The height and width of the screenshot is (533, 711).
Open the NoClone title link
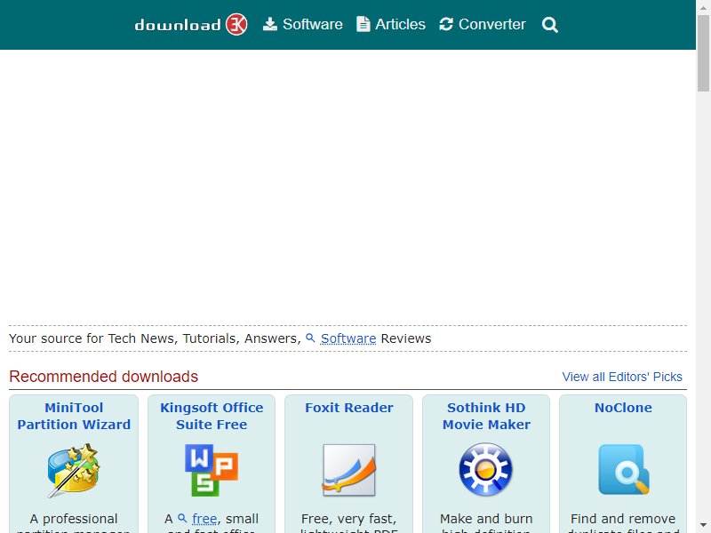click(624, 408)
